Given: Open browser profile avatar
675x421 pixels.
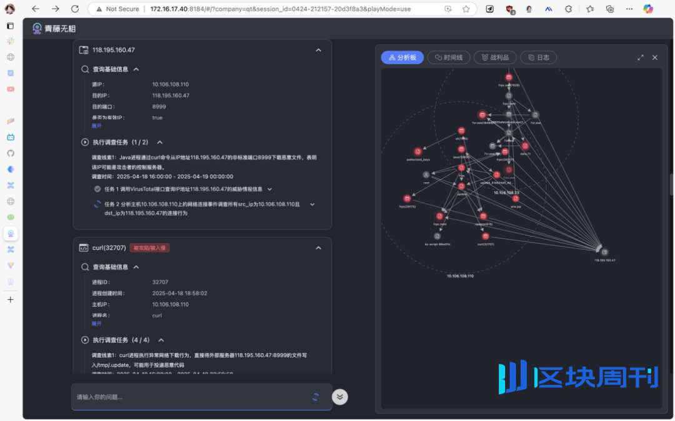Looking at the screenshot, I should [10, 9].
